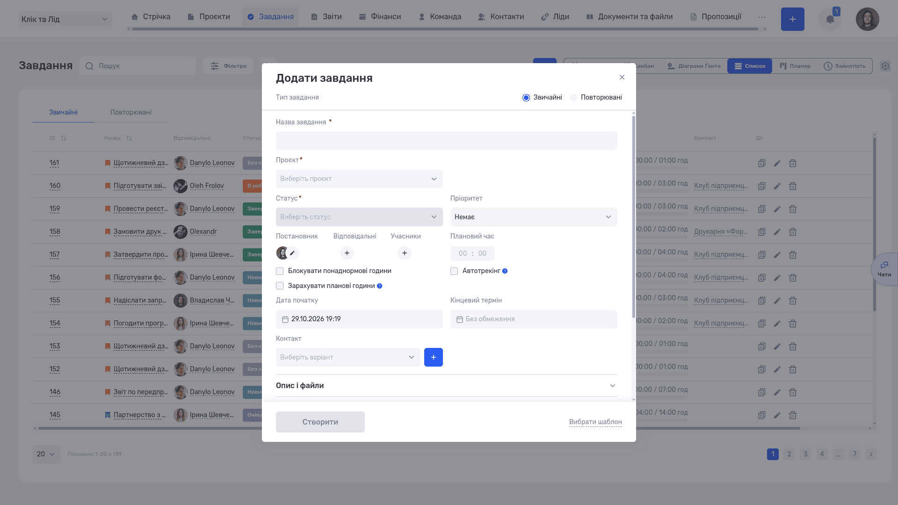Delete task 159 using trash icon
Screen dimensions: 898x505
pyautogui.click(x=792, y=209)
